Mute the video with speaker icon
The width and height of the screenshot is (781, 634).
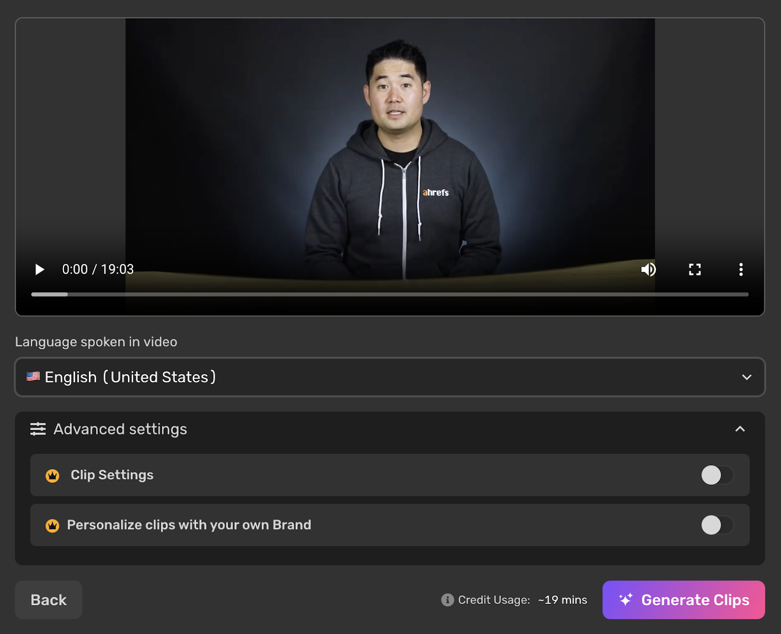coord(648,270)
